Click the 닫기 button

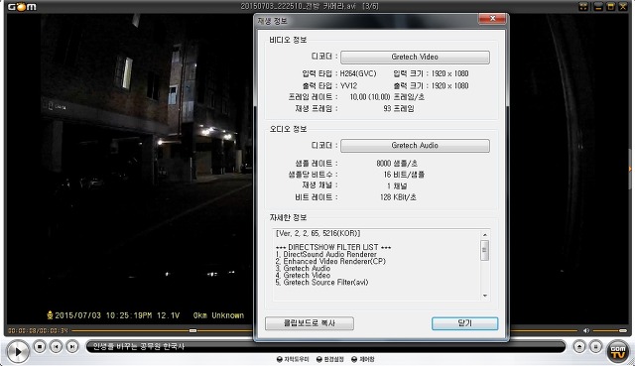click(x=464, y=323)
